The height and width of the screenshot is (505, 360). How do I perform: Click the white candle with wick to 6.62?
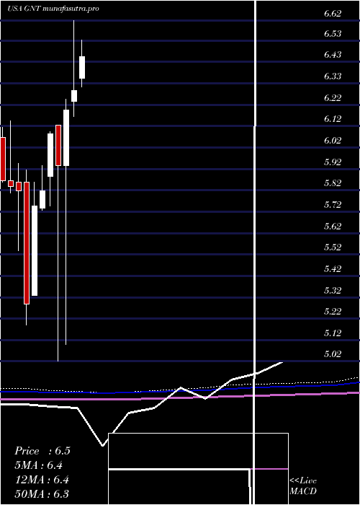[74, 96]
